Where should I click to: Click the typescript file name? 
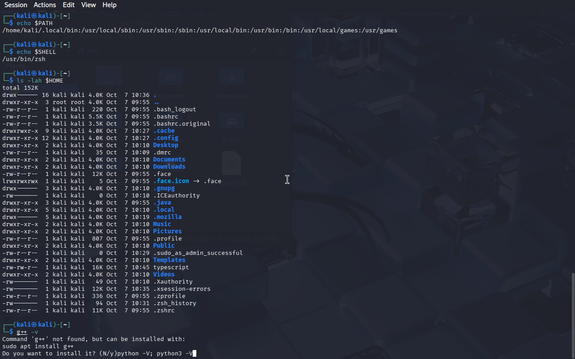click(171, 267)
